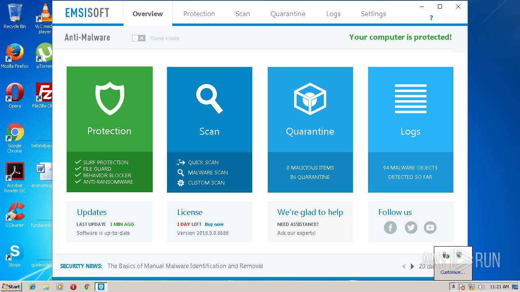Toggle the Game mode switch
This screenshot has width=520, height=292.
click(139, 38)
